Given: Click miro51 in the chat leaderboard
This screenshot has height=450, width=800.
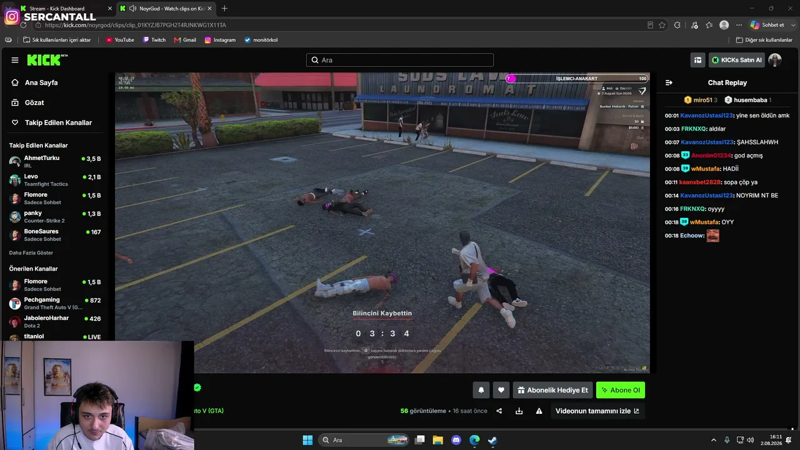Looking at the screenshot, I should coord(700,100).
